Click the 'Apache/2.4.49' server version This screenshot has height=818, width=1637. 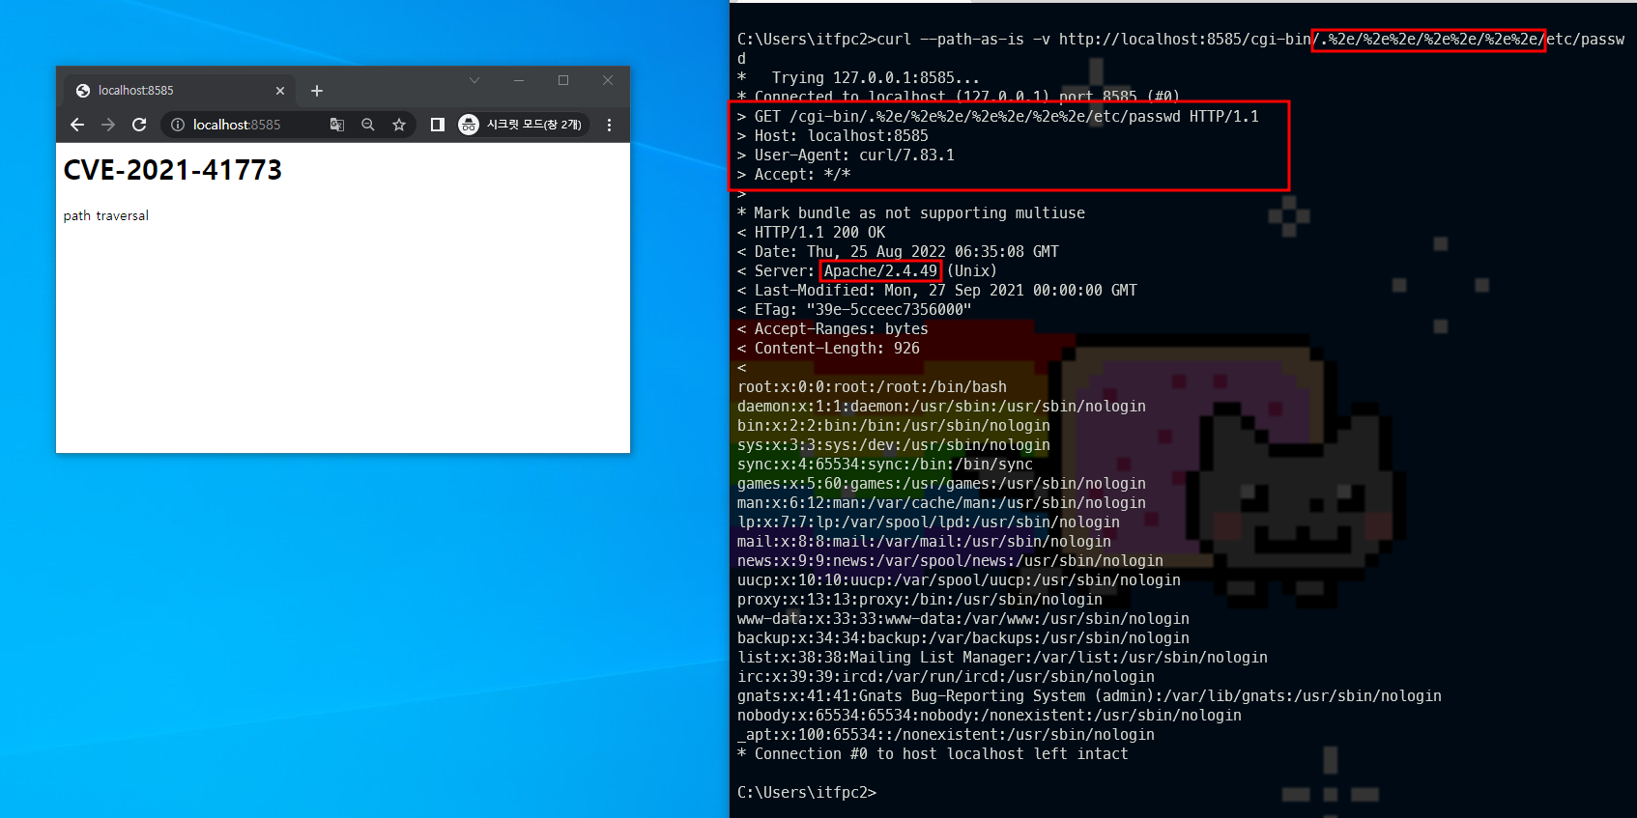(880, 270)
